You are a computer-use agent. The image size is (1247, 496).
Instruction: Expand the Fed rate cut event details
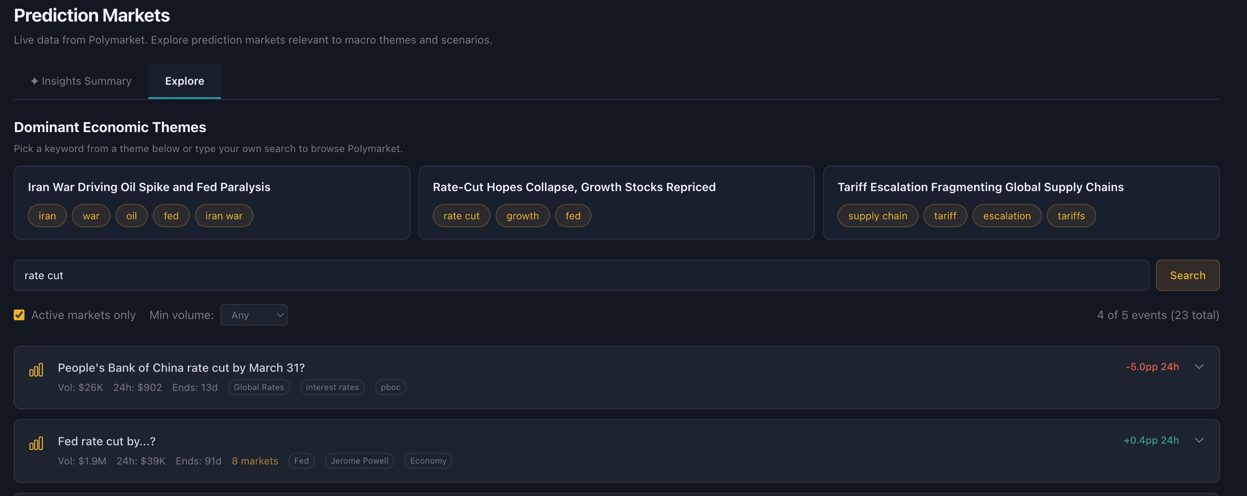(x=1200, y=440)
